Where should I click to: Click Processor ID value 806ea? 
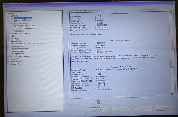pyautogui.click(x=100, y=74)
